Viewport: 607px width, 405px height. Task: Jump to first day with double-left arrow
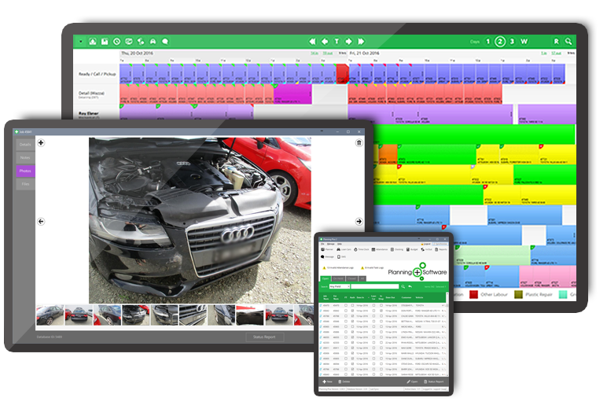pyautogui.click(x=312, y=42)
